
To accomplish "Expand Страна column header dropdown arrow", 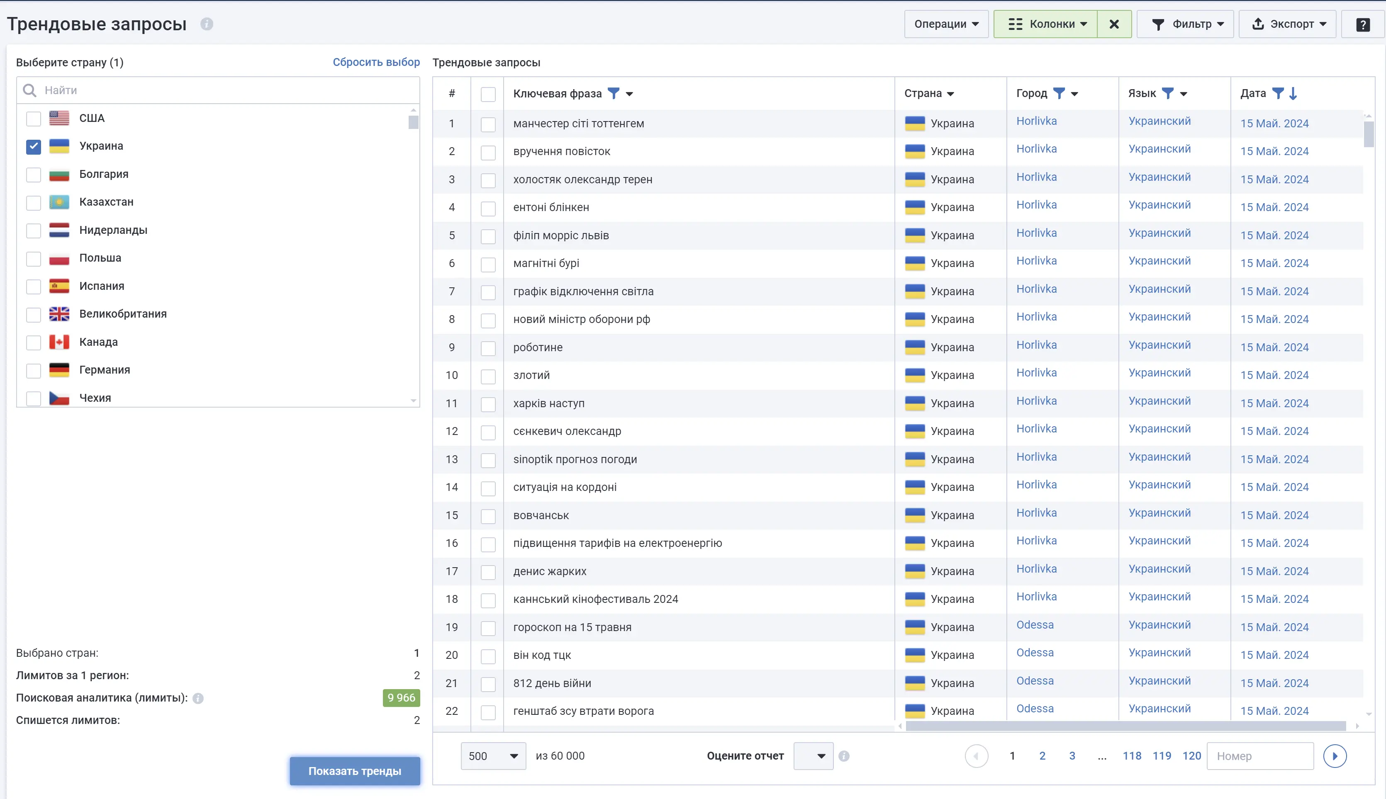I will pyautogui.click(x=951, y=94).
